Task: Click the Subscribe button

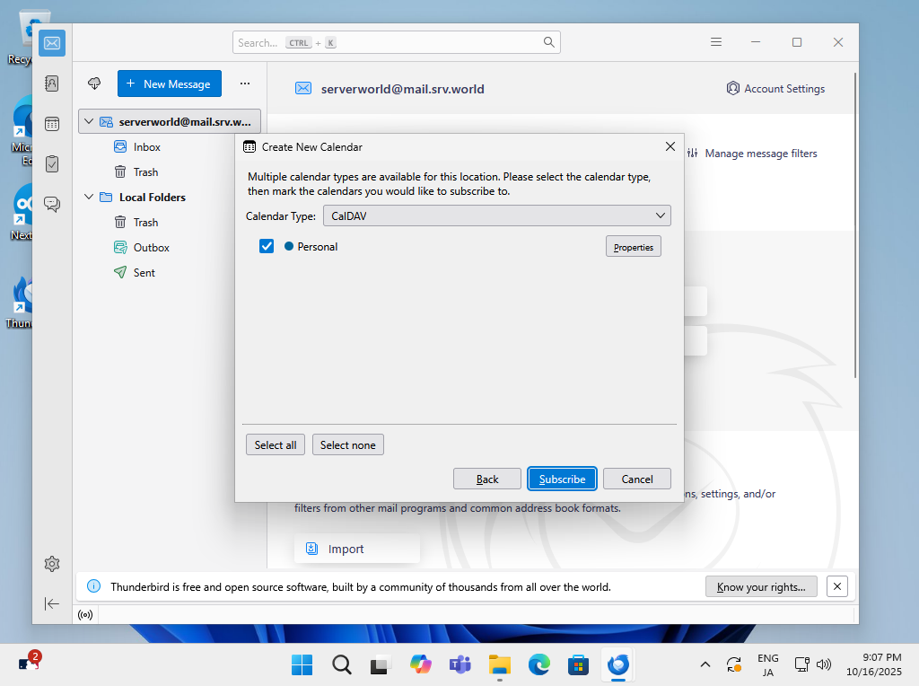Action: (562, 479)
